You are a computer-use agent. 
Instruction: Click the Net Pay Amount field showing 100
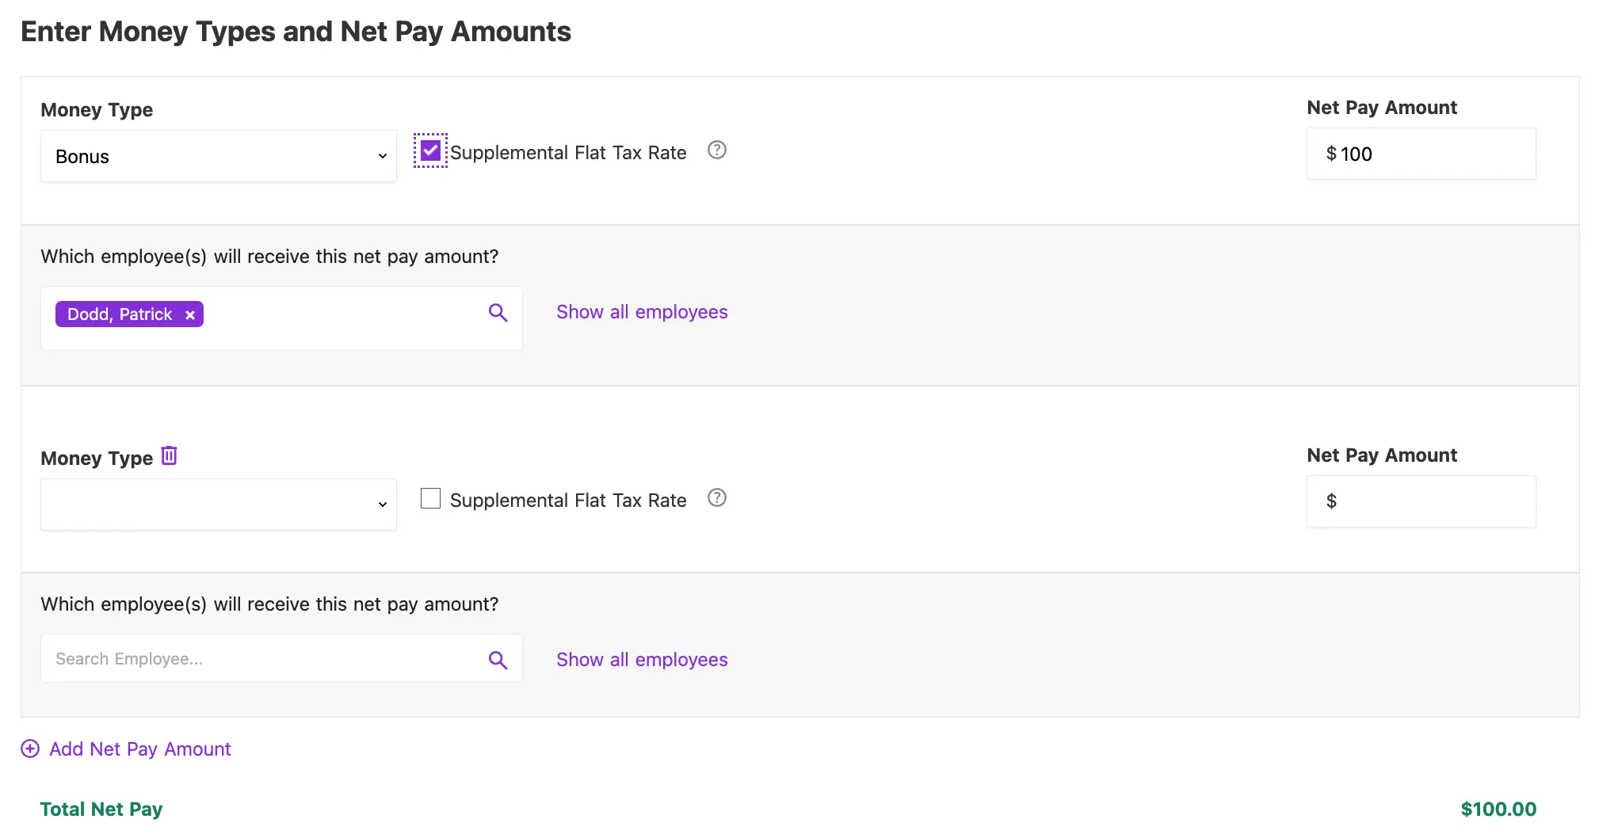coord(1421,154)
